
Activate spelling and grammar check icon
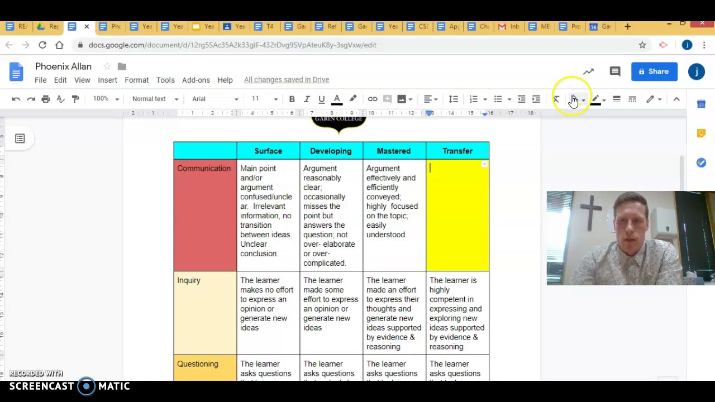tap(60, 99)
